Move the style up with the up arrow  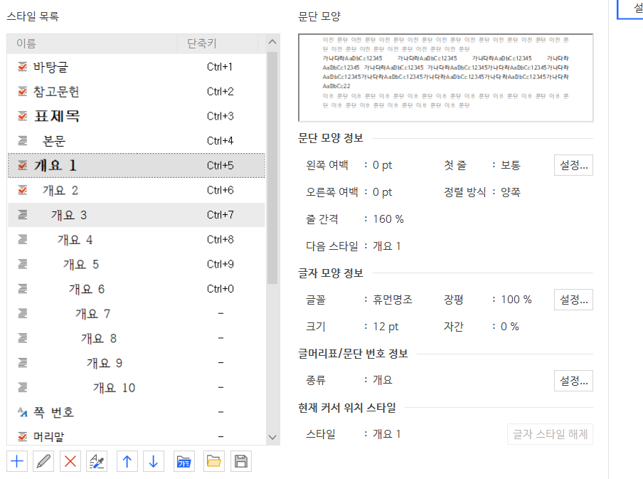pyautogui.click(x=127, y=461)
